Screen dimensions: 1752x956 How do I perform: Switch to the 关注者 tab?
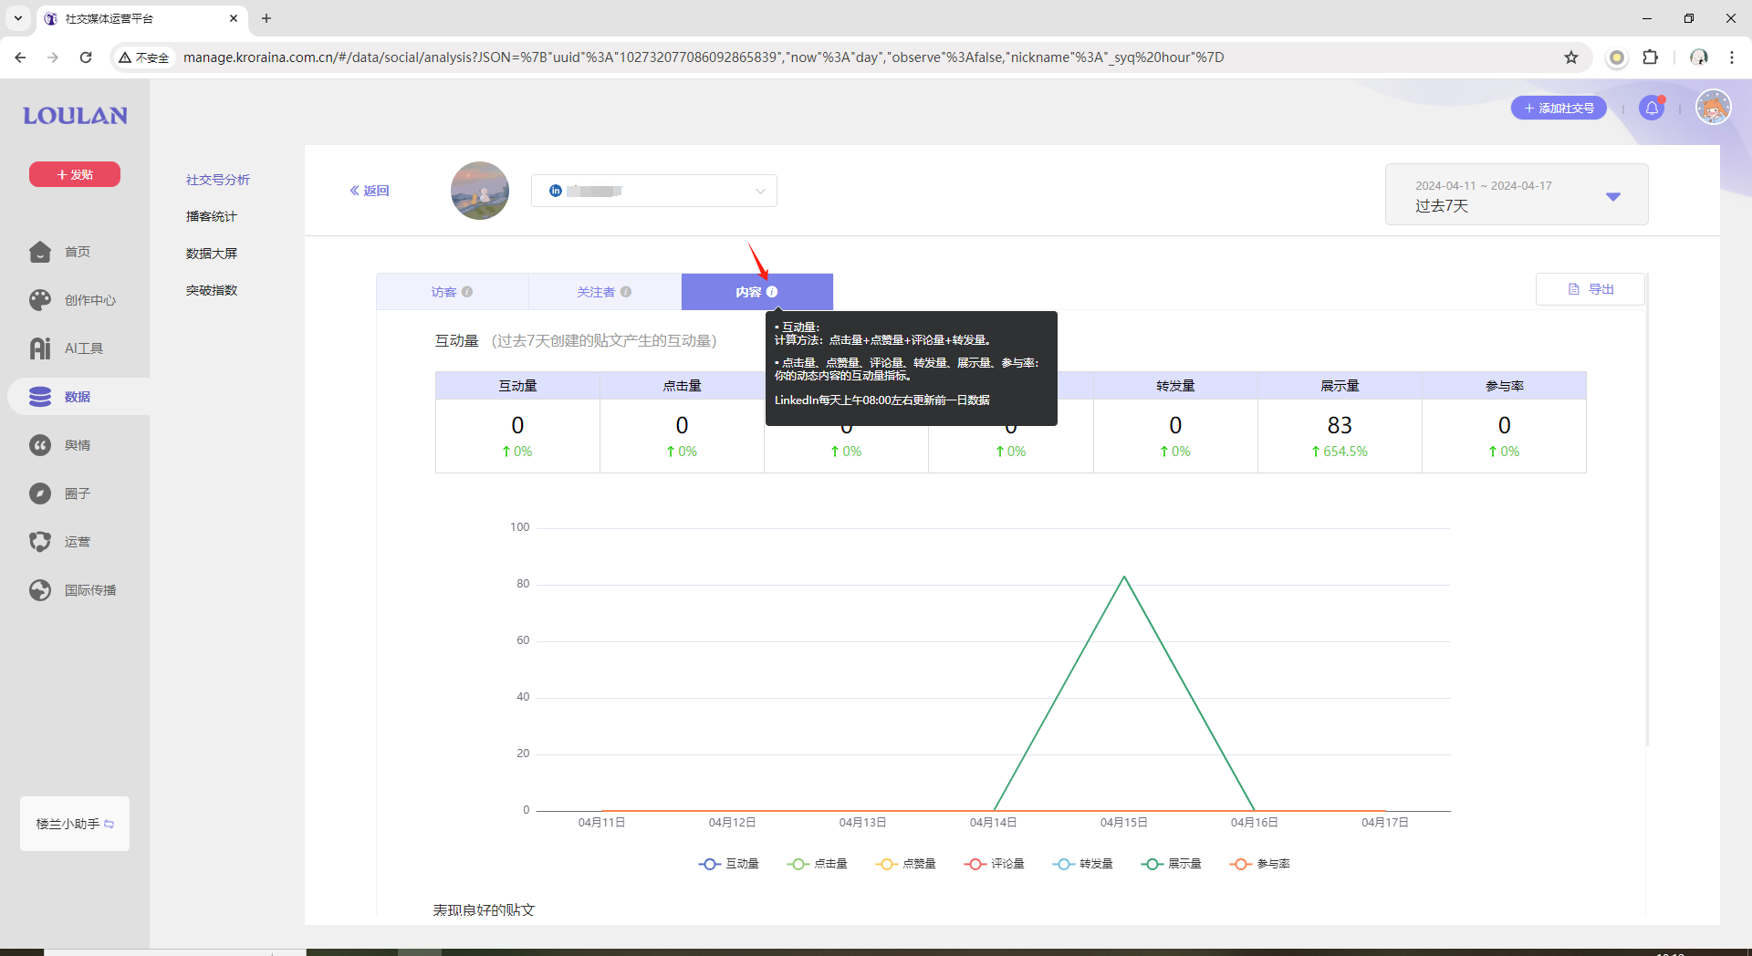tap(604, 292)
